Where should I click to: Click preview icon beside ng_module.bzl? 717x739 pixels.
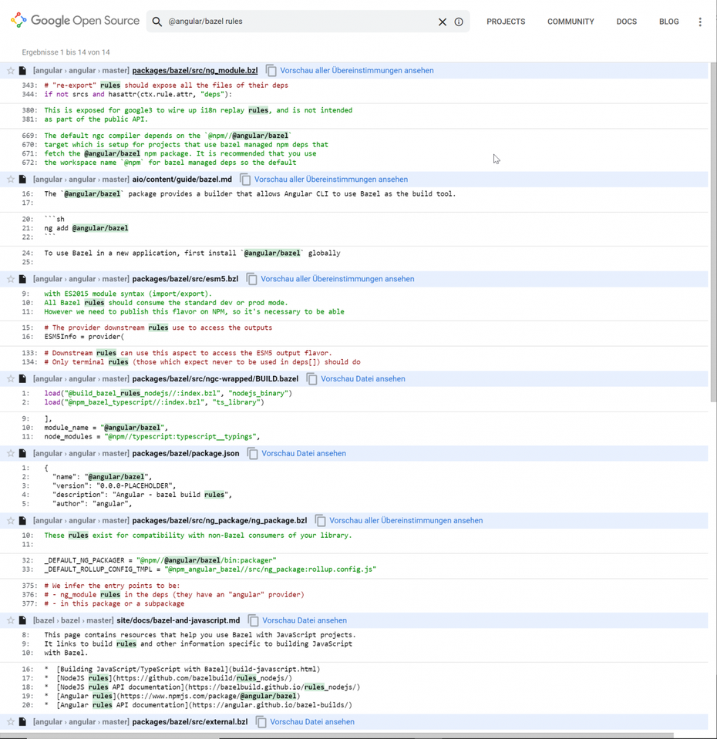[271, 71]
